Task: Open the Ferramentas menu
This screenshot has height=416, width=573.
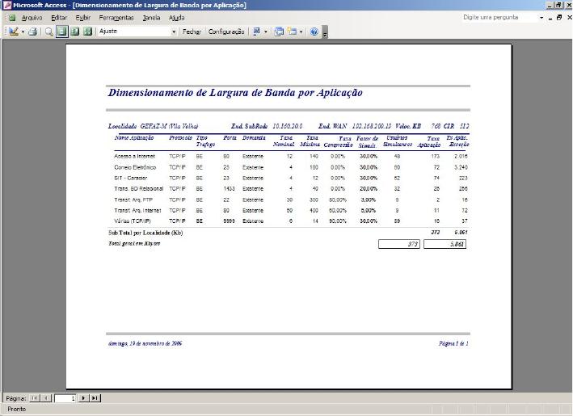Action: pyautogui.click(x=116, y=18)
